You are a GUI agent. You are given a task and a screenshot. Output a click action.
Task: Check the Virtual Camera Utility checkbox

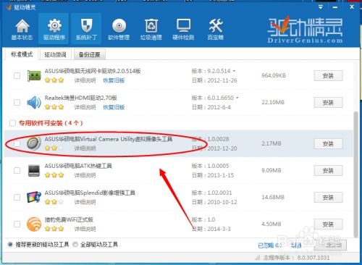click(x=17, y=144)
